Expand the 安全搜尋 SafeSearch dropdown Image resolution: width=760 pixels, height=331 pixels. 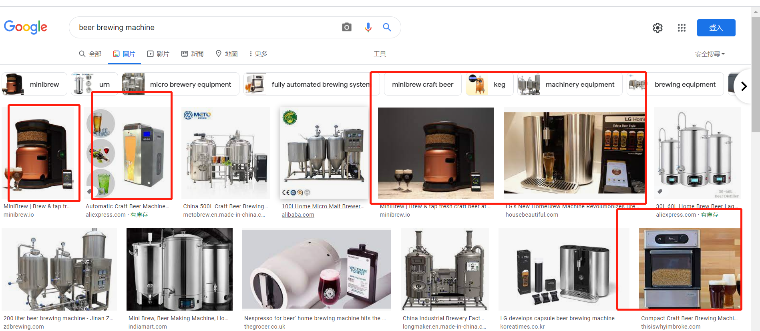click(710, 54)
